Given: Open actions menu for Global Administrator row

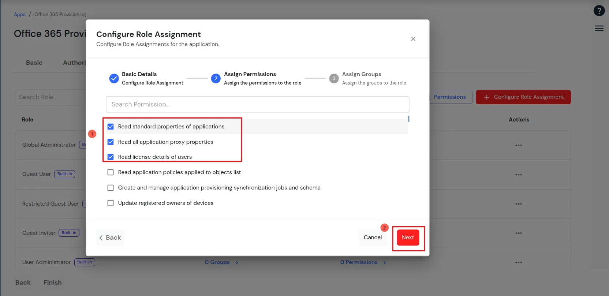Looking at the screenshot, I should (519, 145).
